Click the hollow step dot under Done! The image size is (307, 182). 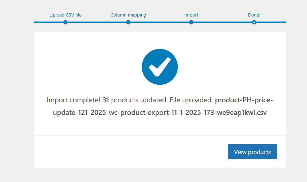254,22
